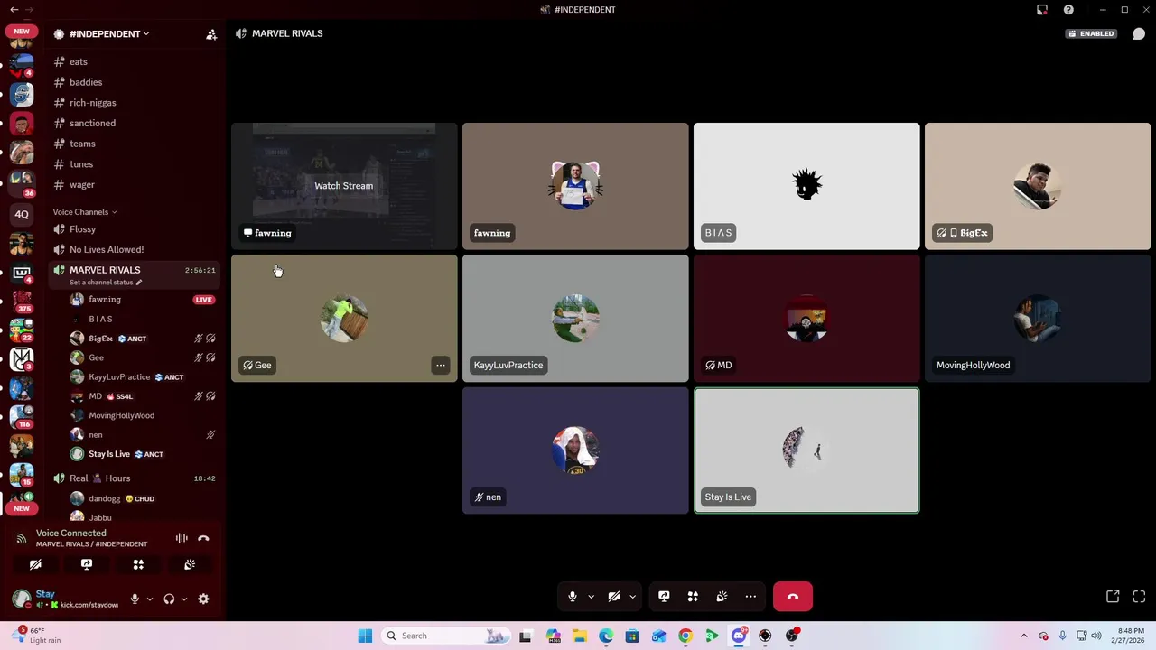Share your screen from the call control bar
Image resolution: width=1156 pixels, height=650 pixels.
(664, 597)
